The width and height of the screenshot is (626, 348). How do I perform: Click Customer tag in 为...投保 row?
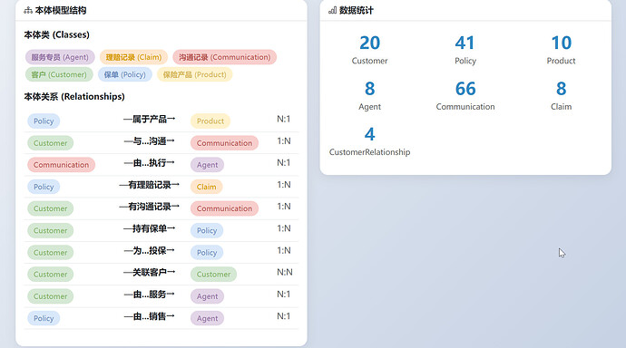[x=50, y=252]
